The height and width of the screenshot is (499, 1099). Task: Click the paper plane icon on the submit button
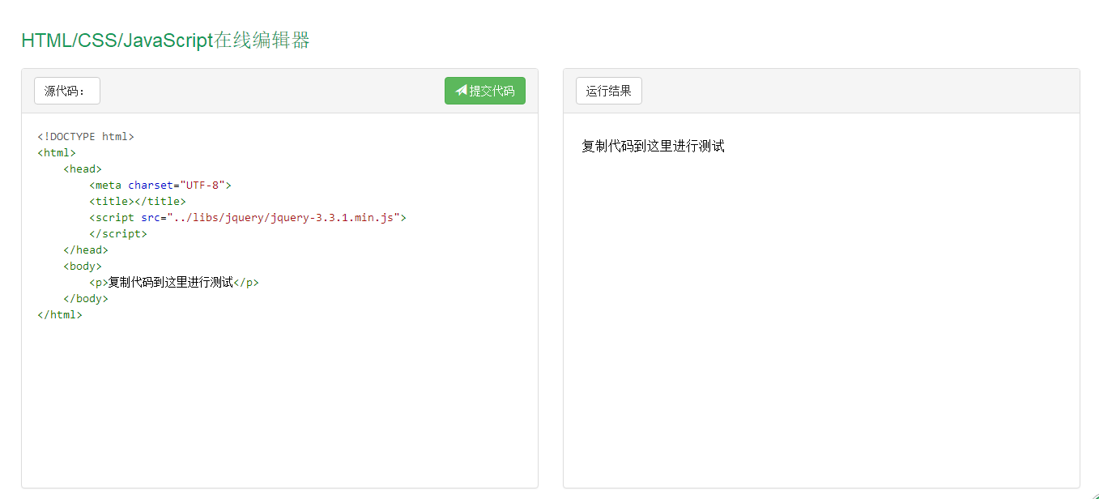pos(461,91)
